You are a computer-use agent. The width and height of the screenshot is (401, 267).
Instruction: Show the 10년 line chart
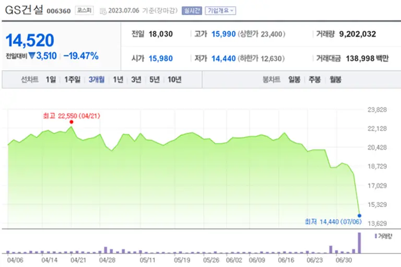[174, 80]
